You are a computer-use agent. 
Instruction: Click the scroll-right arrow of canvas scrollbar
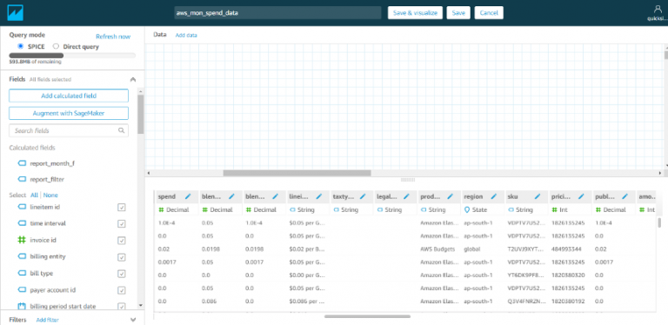[x=660, y=173]
